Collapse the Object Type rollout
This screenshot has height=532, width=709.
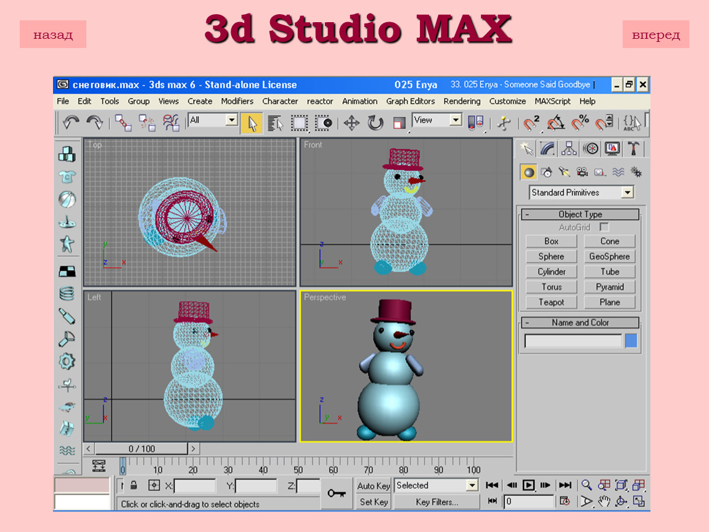coord(580,214)
